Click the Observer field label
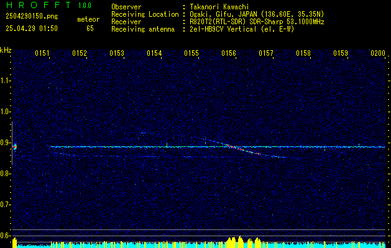The image size is (391, 248). coord(126,7)
